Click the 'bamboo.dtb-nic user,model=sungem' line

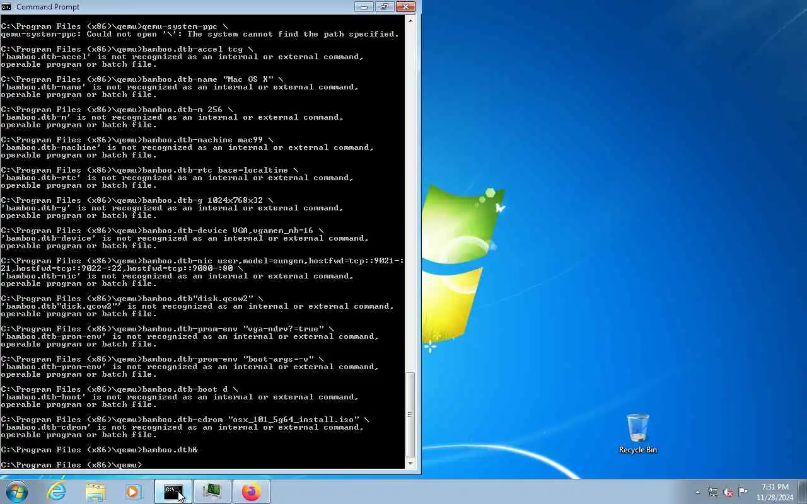click(202, 265)
